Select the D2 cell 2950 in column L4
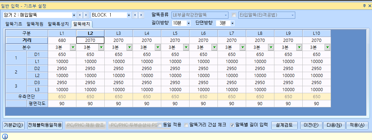Viewport: 372px width, 140px height. 147,69
